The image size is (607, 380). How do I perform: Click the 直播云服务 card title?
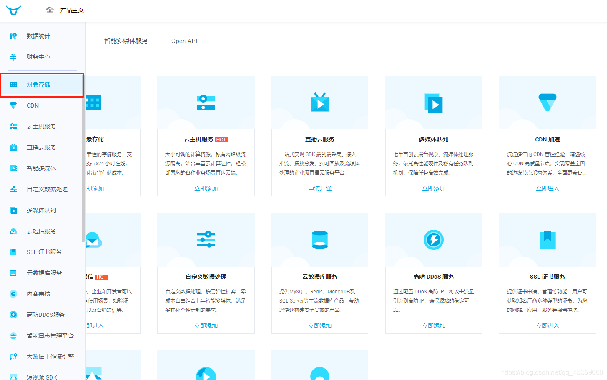click(x=320, y=139)
